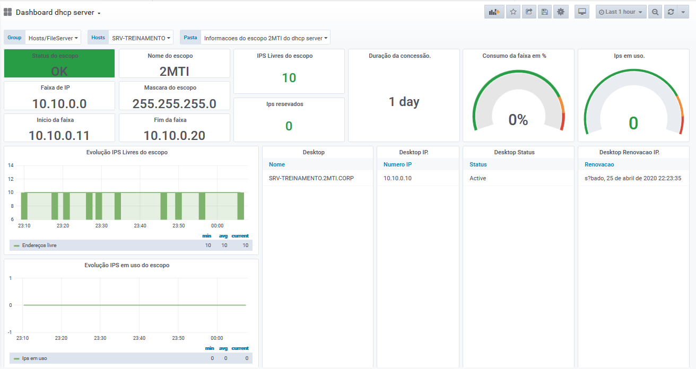
Task: Toggle Ips em uso legend series
Action: click(x=34, y=358)
